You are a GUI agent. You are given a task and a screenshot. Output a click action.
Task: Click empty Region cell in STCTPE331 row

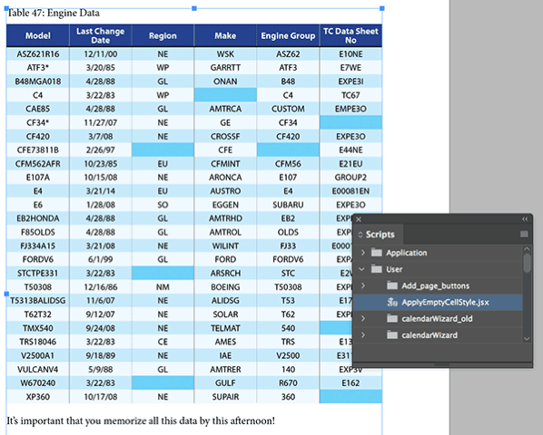click(163, 274)
